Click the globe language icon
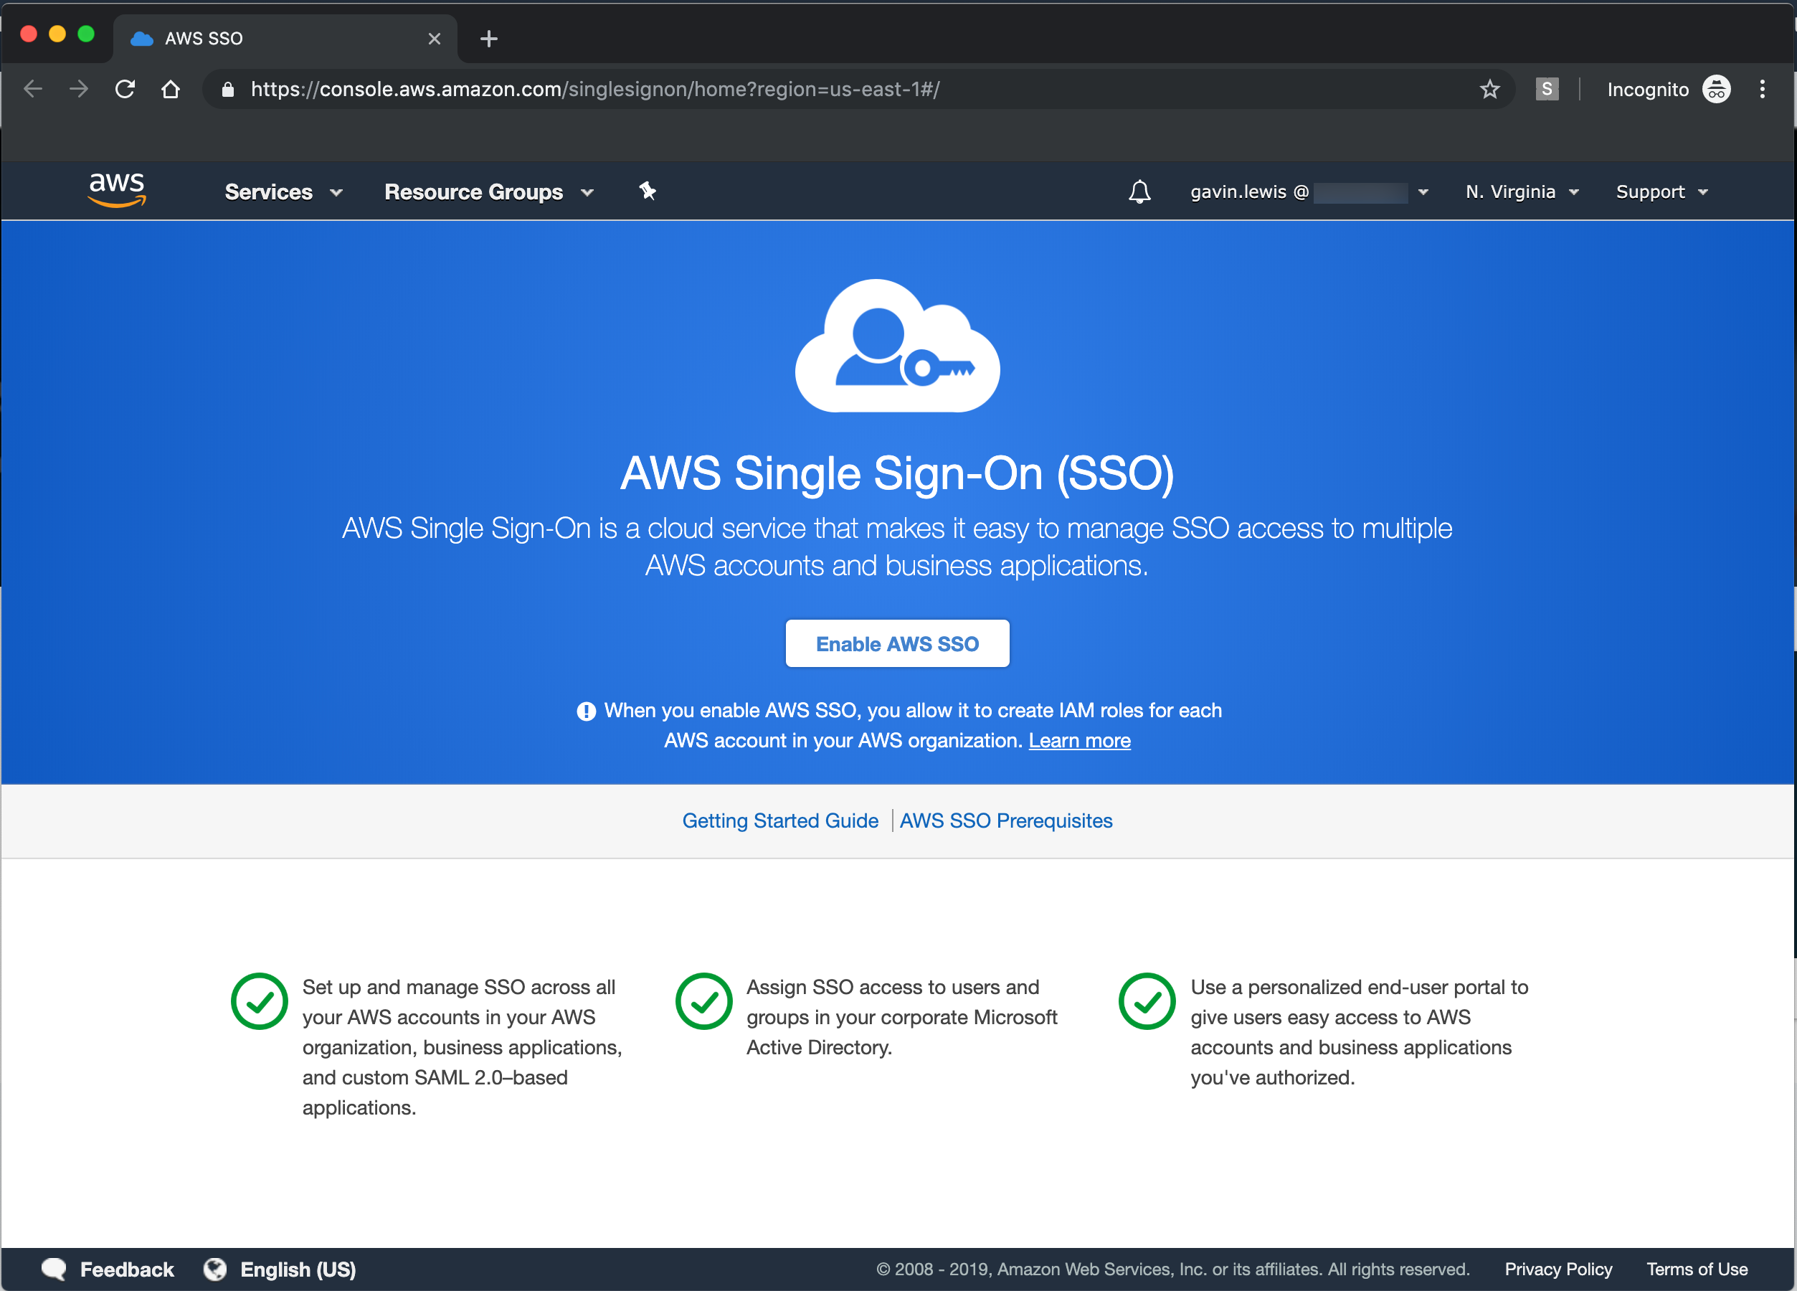 click(214, 1269)
